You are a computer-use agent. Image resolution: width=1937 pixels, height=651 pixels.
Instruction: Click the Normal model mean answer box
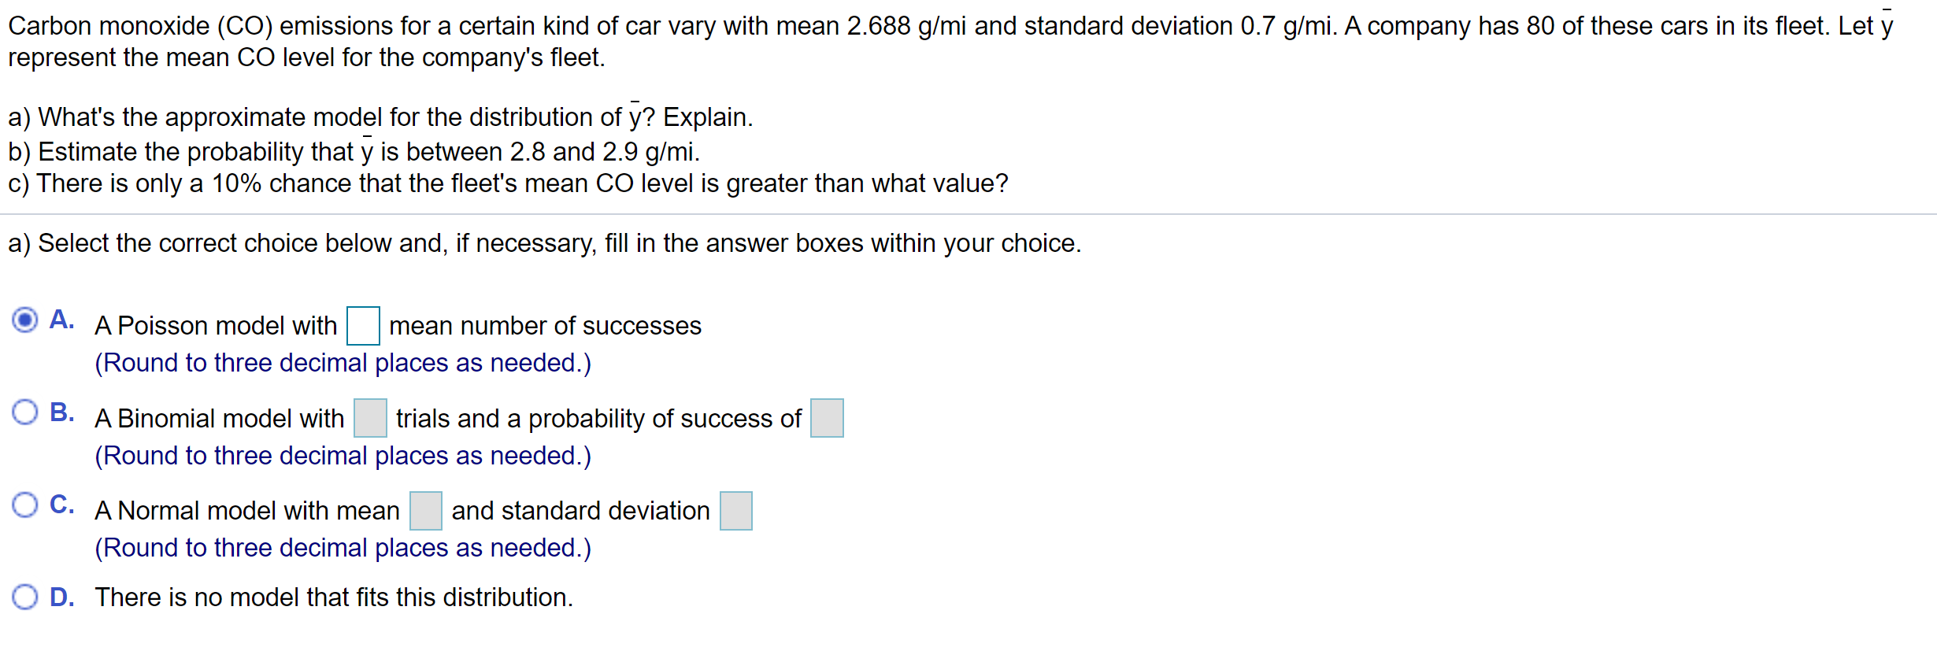[x=425, y=509]
